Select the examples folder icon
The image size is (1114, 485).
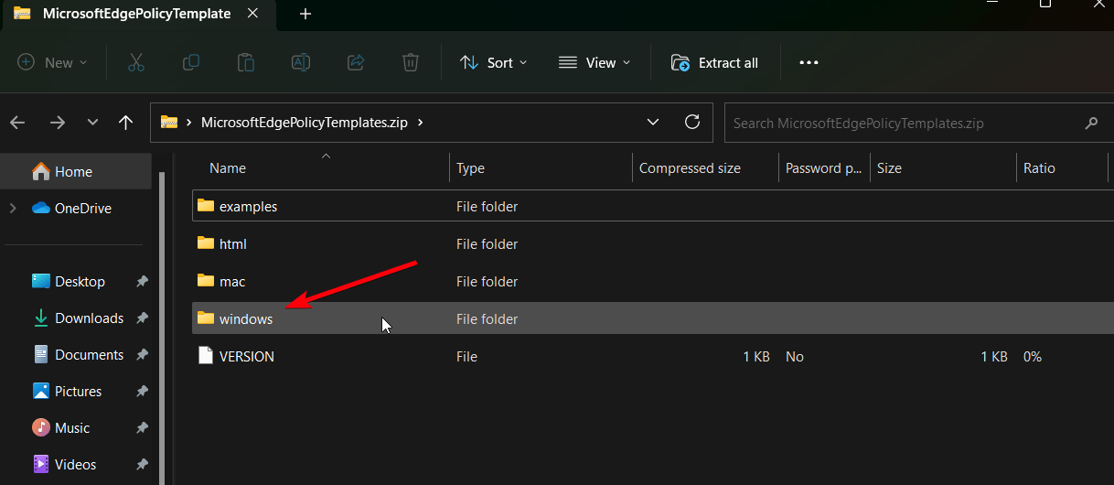205,206
